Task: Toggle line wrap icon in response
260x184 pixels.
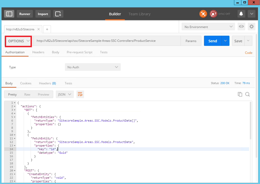Action: [80, 94]
